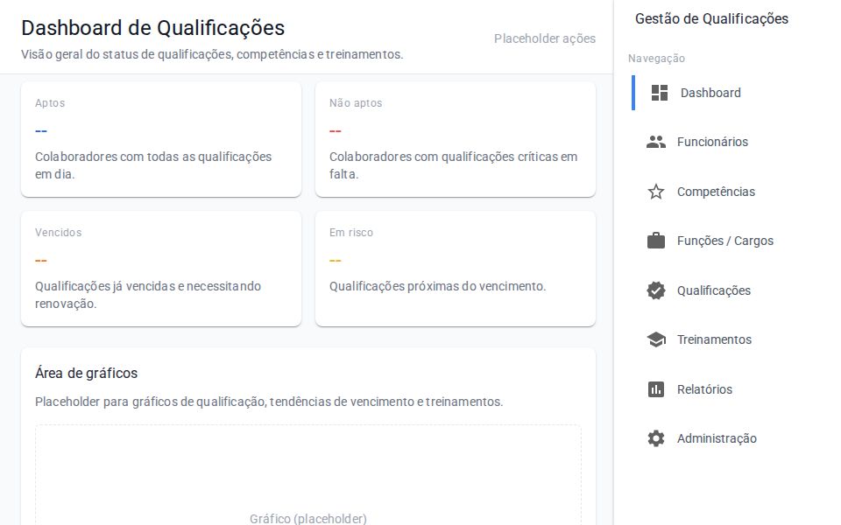The height and width of the screenshot is (525, 841).
Task: Open the Treinamentos page
Action: [714, 339]
